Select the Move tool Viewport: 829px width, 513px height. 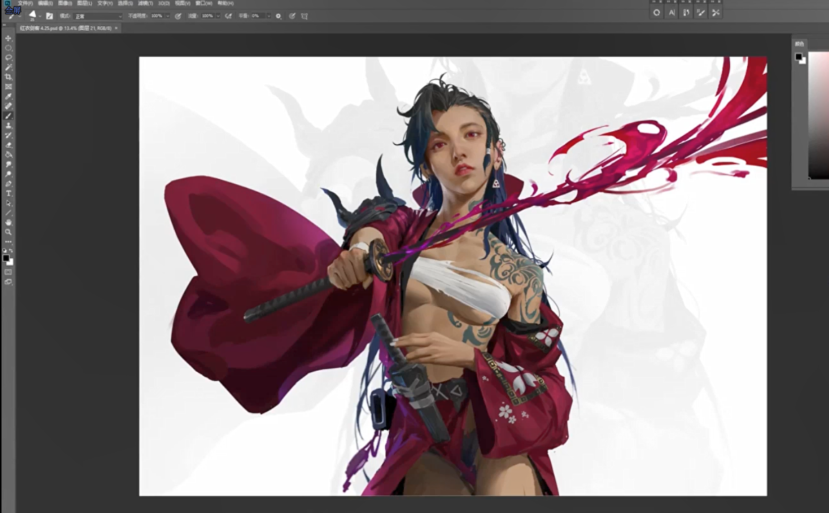click(x=8, y=38)
